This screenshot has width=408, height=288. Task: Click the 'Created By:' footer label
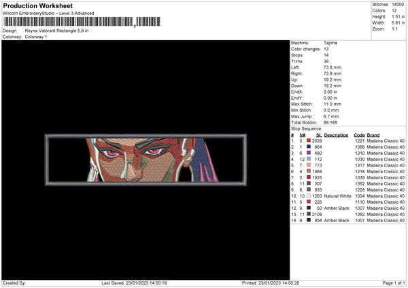[x=14, y=283]
